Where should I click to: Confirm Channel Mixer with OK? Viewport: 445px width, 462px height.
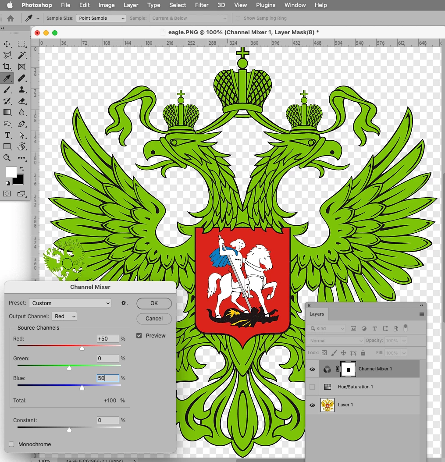coord(154,303)
